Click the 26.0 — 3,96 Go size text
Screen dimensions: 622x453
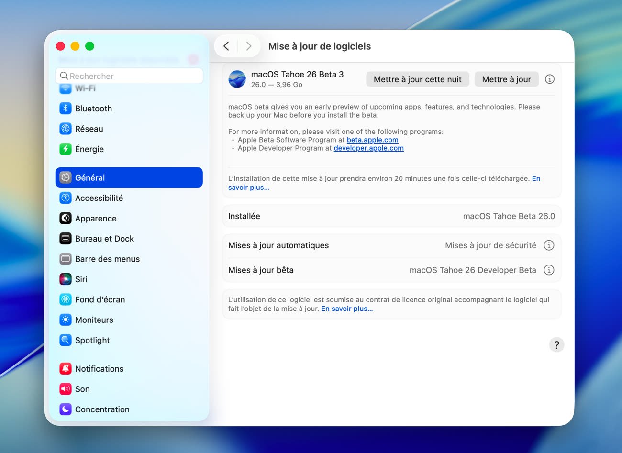tap(277, 85)
